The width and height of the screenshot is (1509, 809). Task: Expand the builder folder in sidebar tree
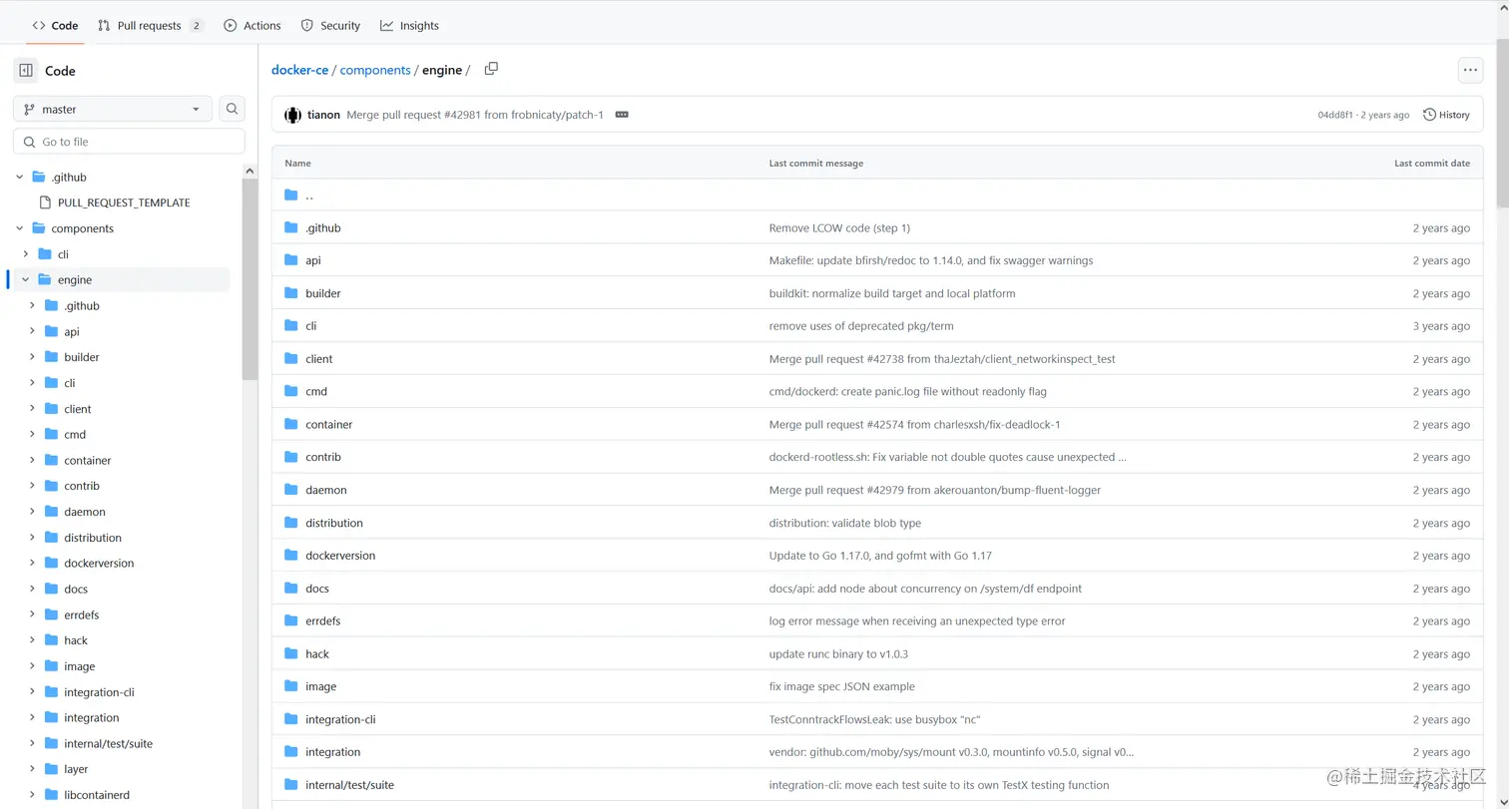click(x=32, y=357)
